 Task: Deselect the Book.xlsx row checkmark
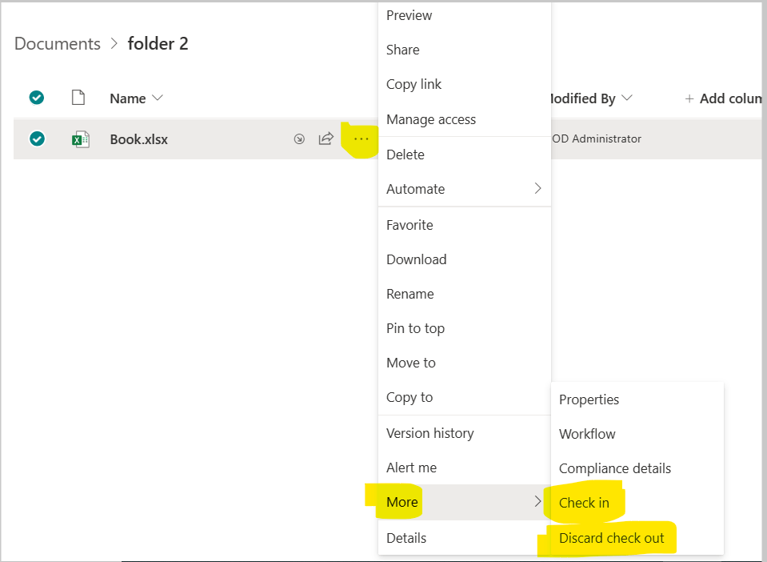(x=37, y=139)
